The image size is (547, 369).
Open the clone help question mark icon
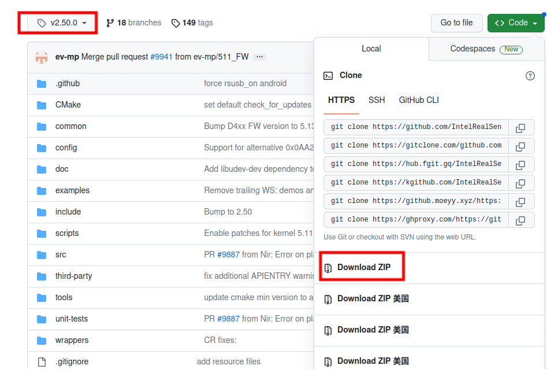530,76
